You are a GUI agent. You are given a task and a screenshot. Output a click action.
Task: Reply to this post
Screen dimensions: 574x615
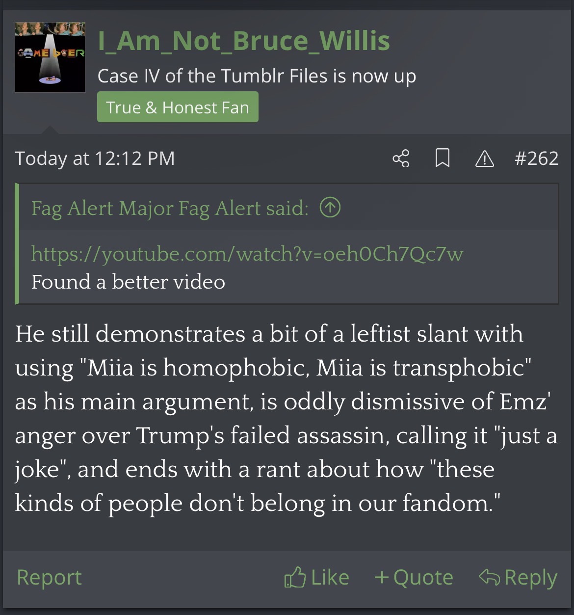pos(518,578)
